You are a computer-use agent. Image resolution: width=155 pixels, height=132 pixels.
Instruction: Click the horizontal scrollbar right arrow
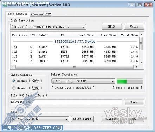point(136,67)
